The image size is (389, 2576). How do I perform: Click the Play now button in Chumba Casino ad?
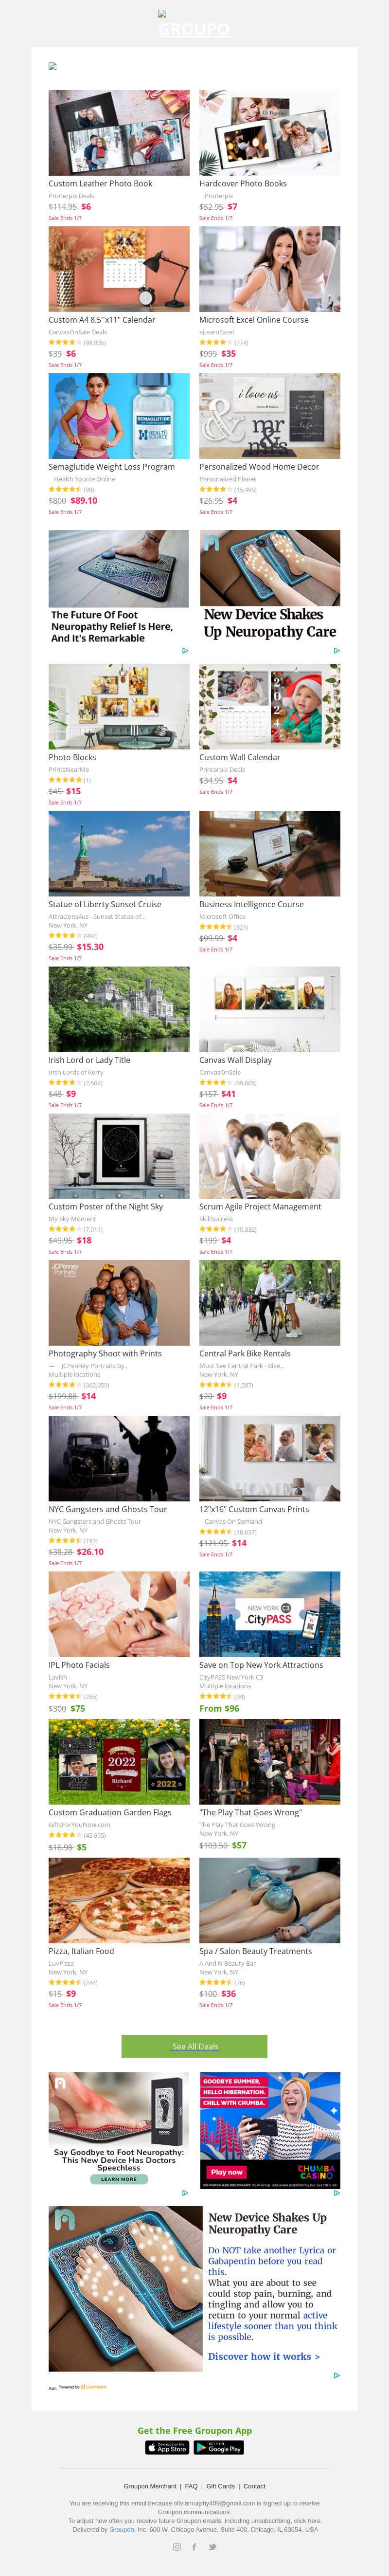(227, 2171)
